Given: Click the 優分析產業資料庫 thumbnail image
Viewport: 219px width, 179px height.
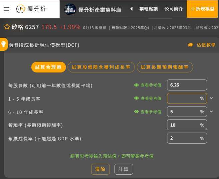Looking at the screenshot, I should (x=70, y=9).
